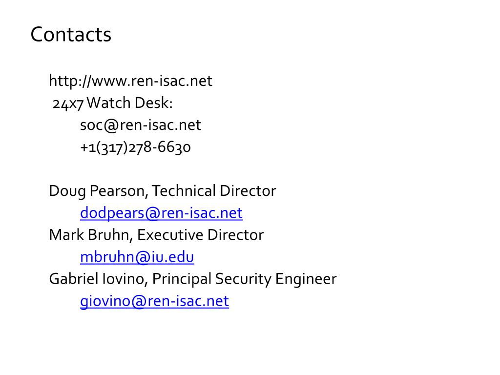This screenshot has width=500, height=375.
Task: Click the Technical Director title text
Action: (x=214, y=191)
